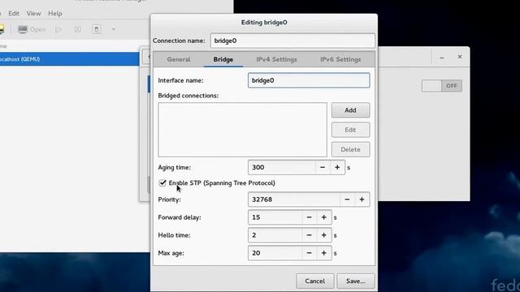This screenshot has height=292, width=520.
Task: Add a bridged connection
Action: coord(350,110)
